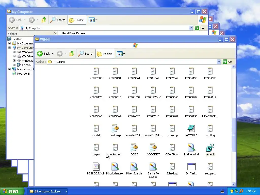Click the scroll up arrow in WINNT

pos(234,67)
